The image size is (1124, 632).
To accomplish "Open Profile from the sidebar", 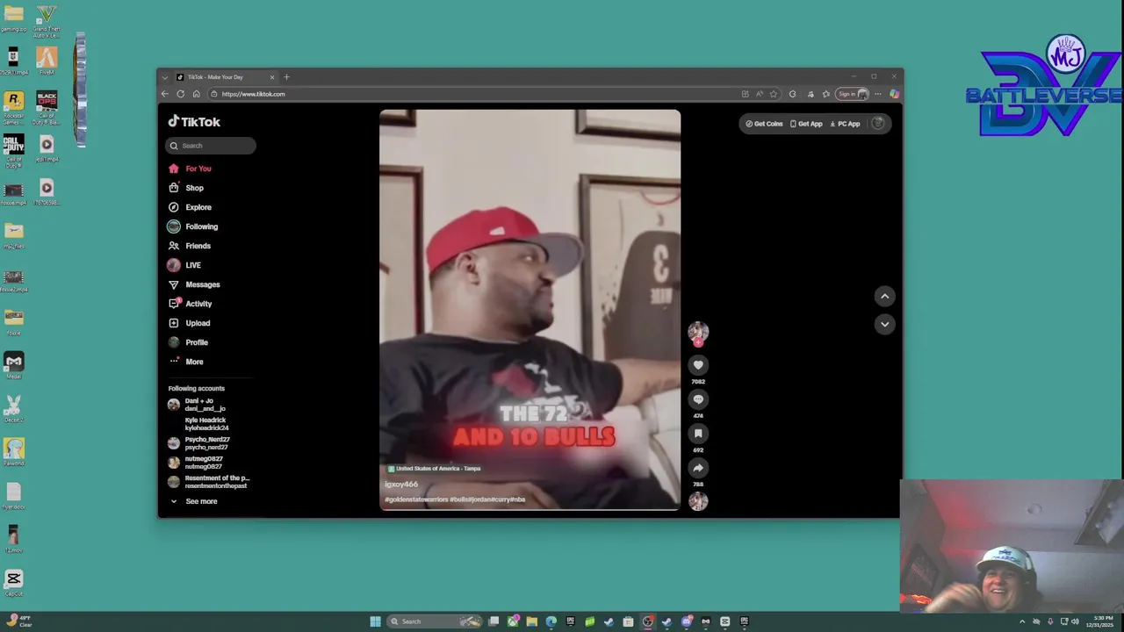I will coord(188,342).
